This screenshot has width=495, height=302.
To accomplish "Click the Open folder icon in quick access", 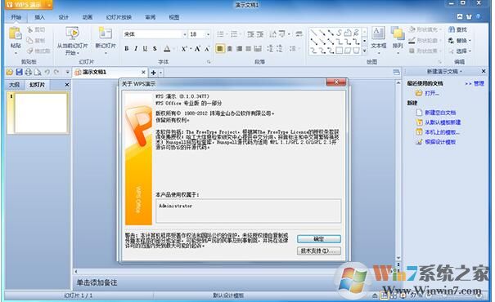I will (x=10, y=72).
